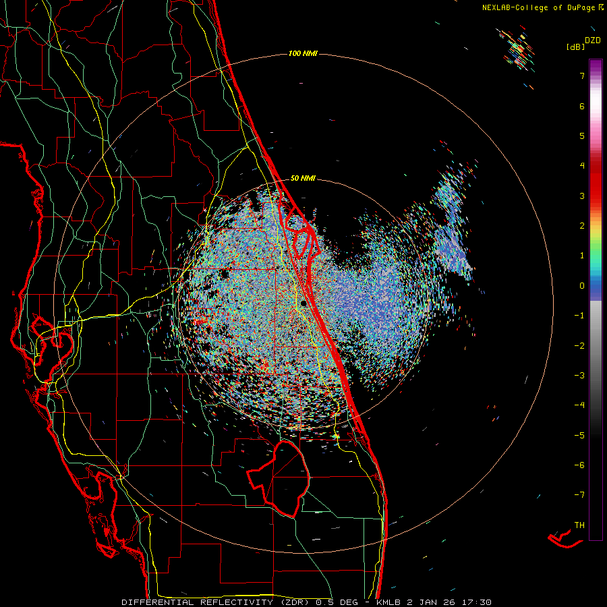
Task: Click the -2 dB label on the scale
Action: [579, 346]
